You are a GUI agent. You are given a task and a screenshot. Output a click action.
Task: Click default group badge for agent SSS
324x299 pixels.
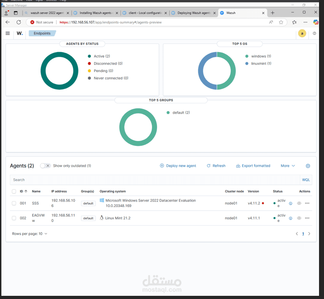pyautogui.click(x=88, y=203)
